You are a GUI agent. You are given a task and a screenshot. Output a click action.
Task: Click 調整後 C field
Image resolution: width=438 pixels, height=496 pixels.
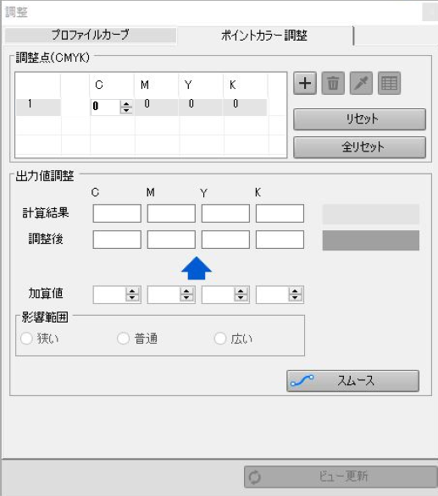pyautogui.click(x=117, y=240)
